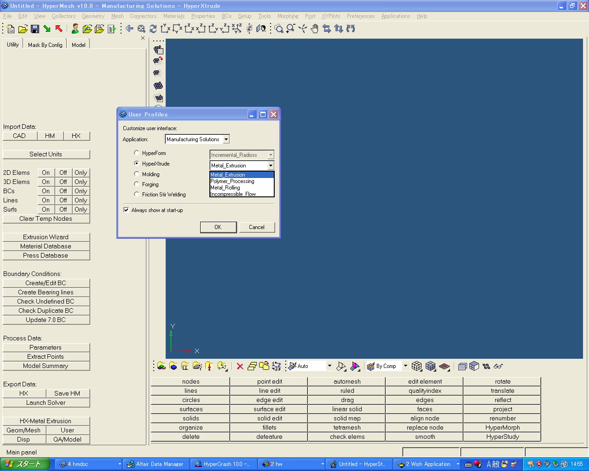Viewport: 589px width, 471px height.
Task: Click the Save floppy disk icon
Action: pyautogui.click(x=35, y=29)
